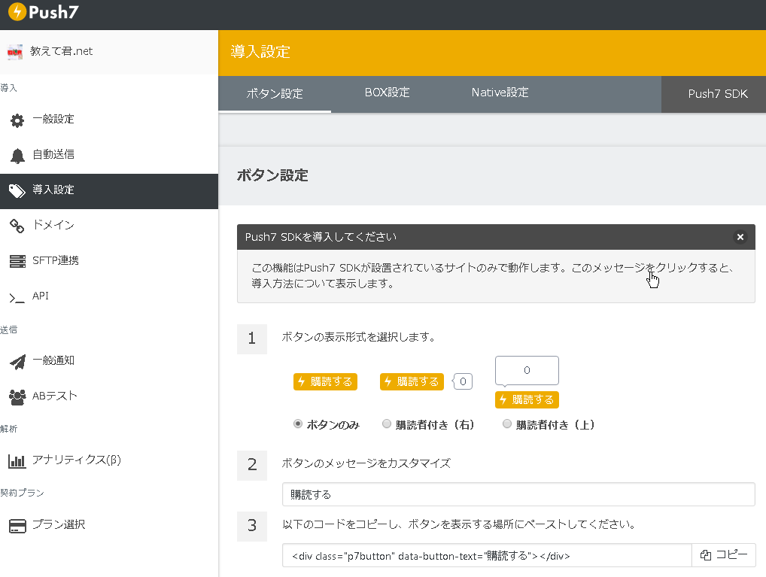Click 購読する preview with right counter

[412, 381]
